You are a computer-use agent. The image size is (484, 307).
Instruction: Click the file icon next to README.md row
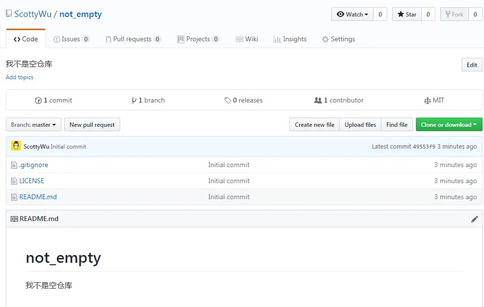tap(14, 197)
